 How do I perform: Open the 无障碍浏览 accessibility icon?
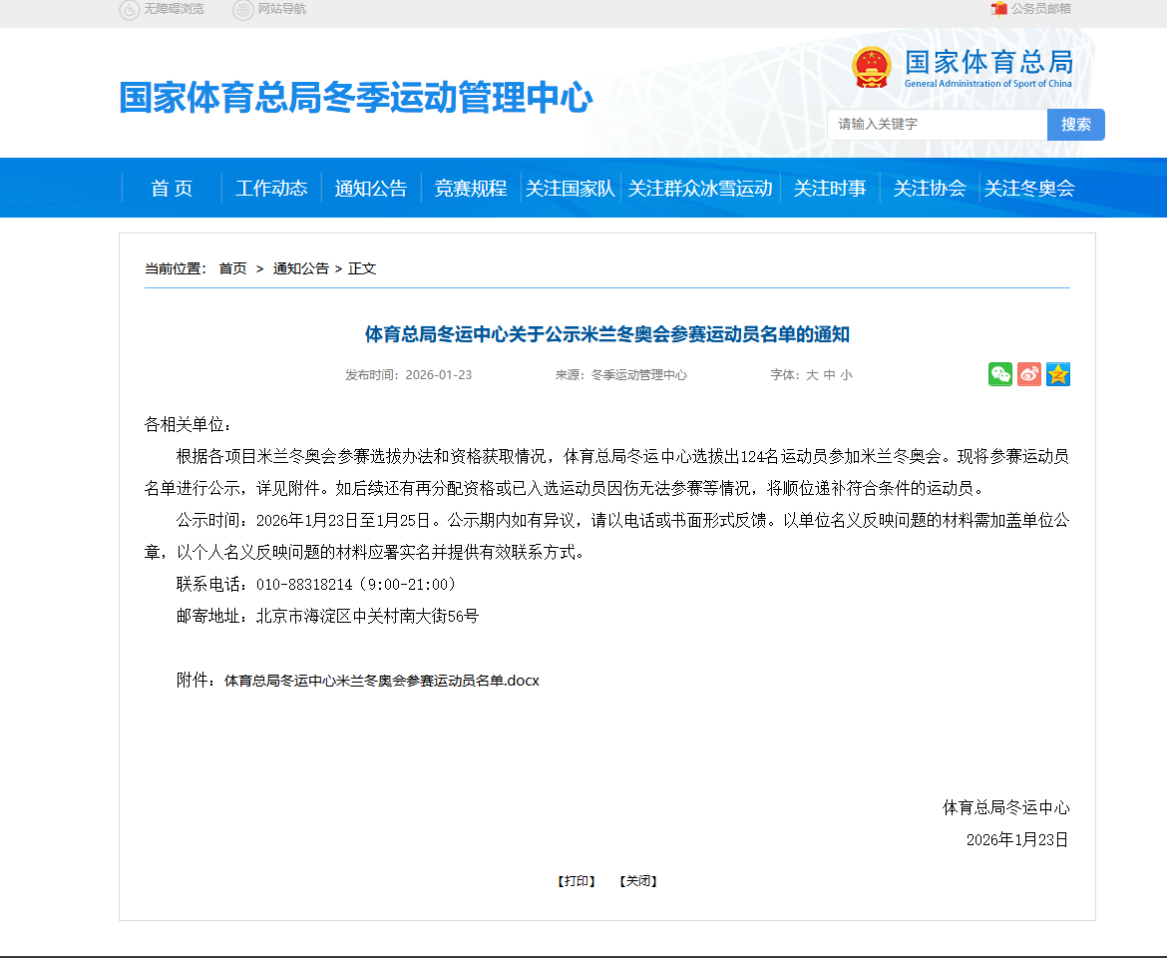(130, 10)
